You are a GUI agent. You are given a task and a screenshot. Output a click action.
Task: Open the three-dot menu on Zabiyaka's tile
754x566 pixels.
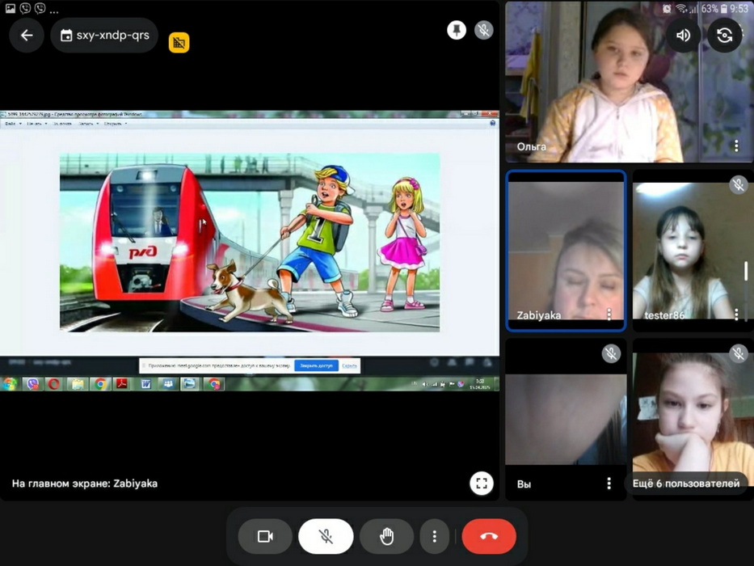609,315
